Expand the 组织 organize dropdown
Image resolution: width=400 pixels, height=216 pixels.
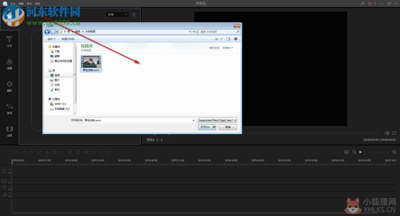tap(52, 39)
